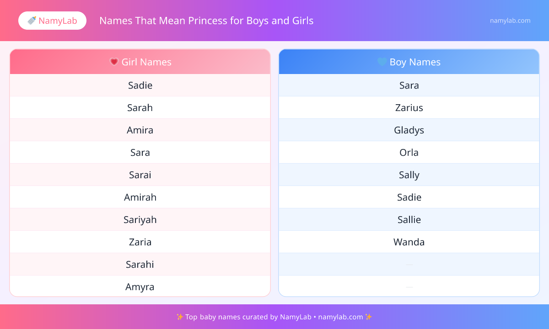This screenshot has height=329, width=549.
Task: Select the Girl Names column header
Action: (x=140, y=62)
